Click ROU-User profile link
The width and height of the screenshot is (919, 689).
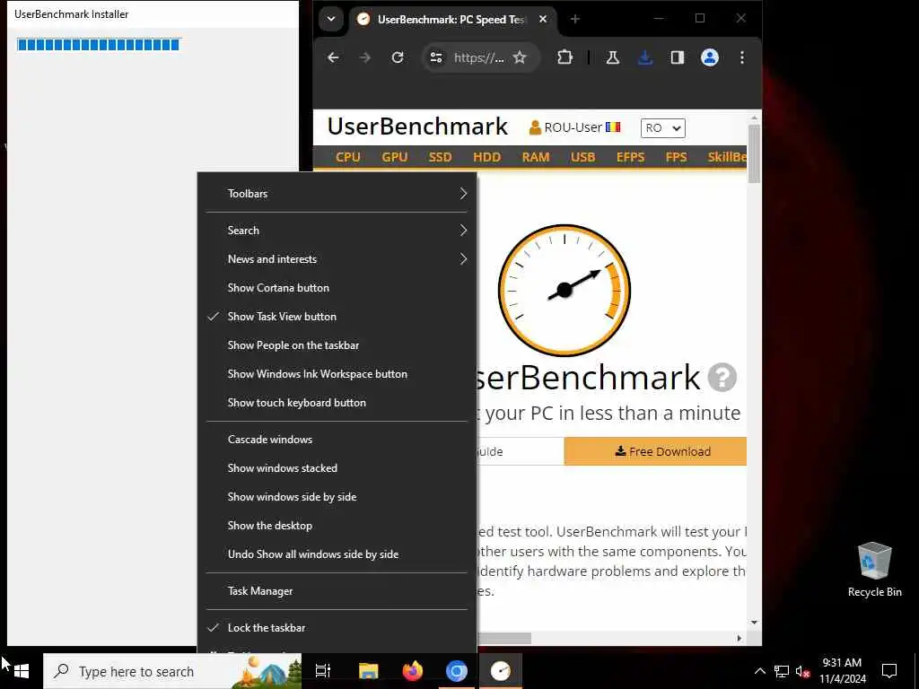(x=565, y=127)
